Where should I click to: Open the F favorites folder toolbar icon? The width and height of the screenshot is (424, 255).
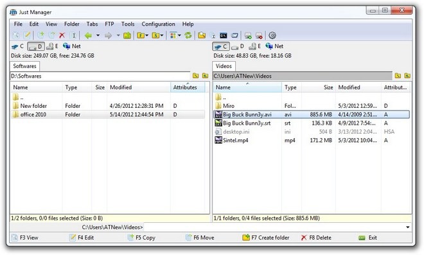141,35
